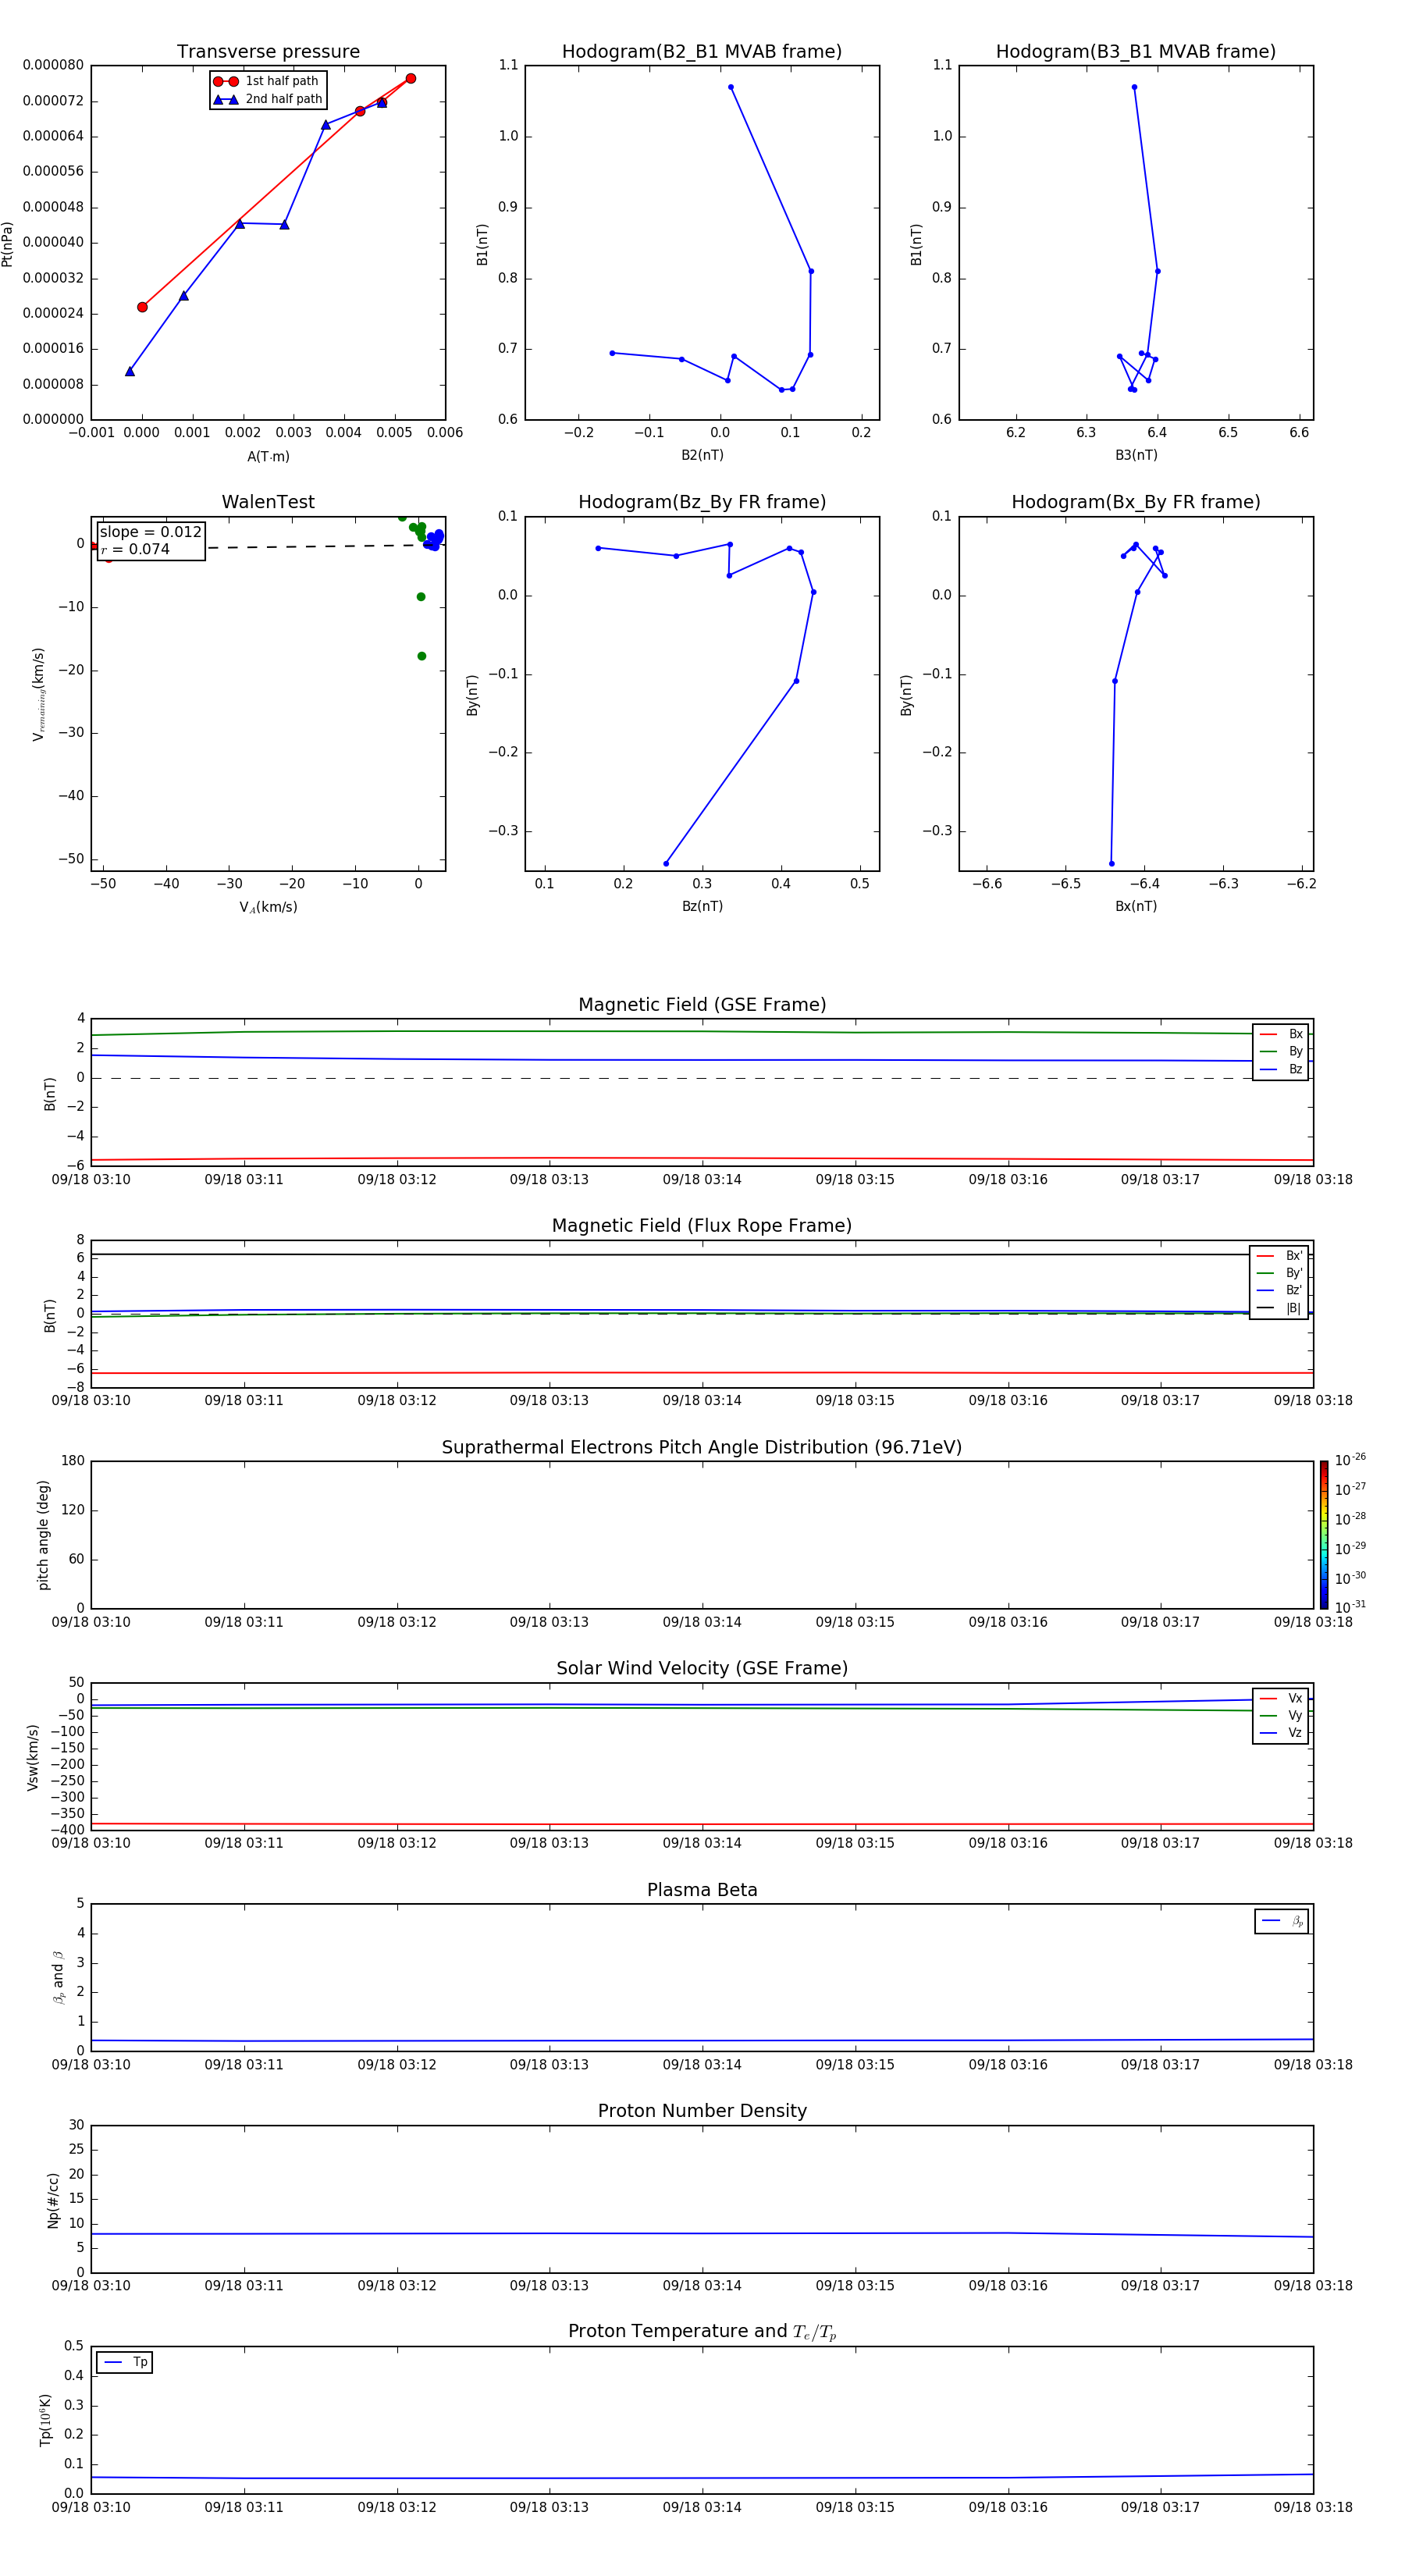Click 'B3(nT)' axis label
The width and height of the screenshot is (1405, 2576).
[1136, 455]
